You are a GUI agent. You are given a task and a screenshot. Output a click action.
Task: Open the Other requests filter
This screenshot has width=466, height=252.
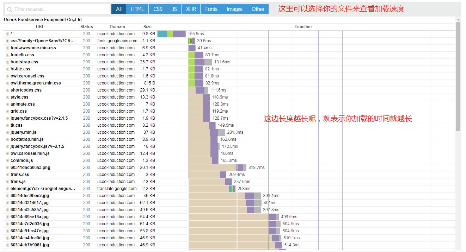(x=258, y=9)
